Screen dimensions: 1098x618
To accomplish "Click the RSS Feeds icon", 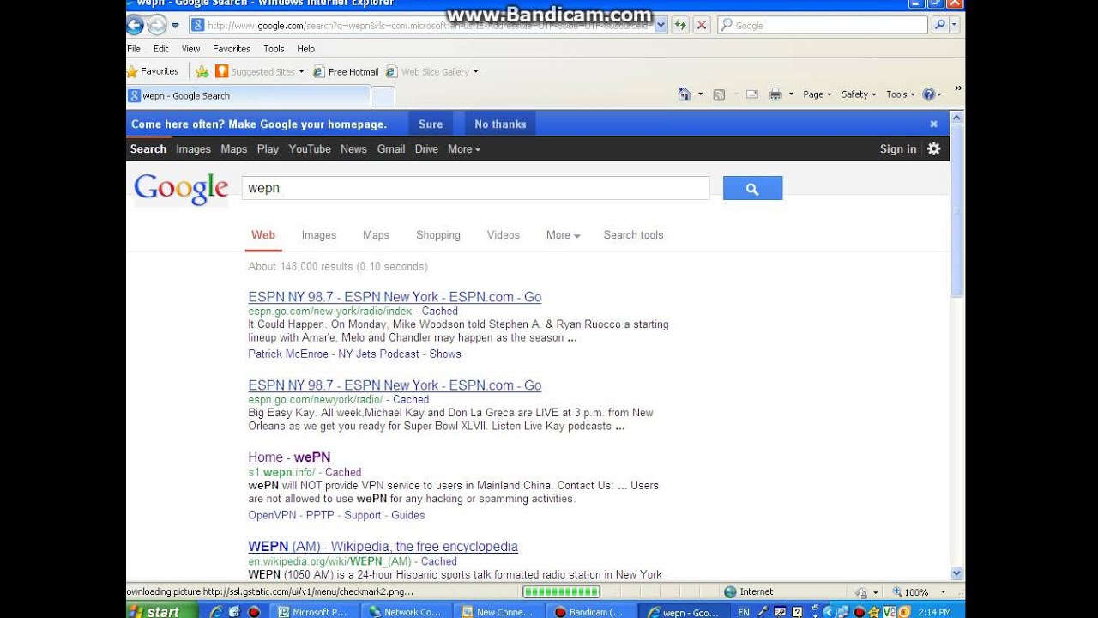I will click(719, 94).
